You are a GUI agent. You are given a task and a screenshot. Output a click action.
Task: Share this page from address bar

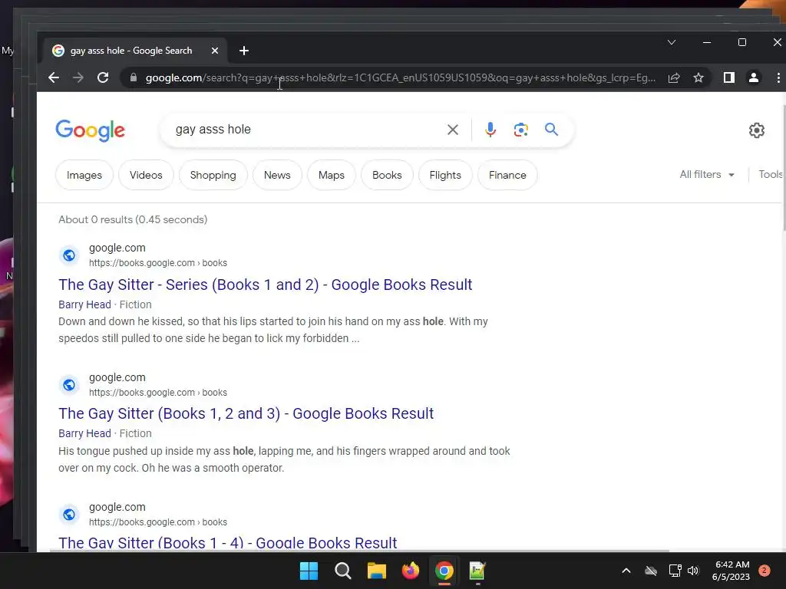click(674, 77)
